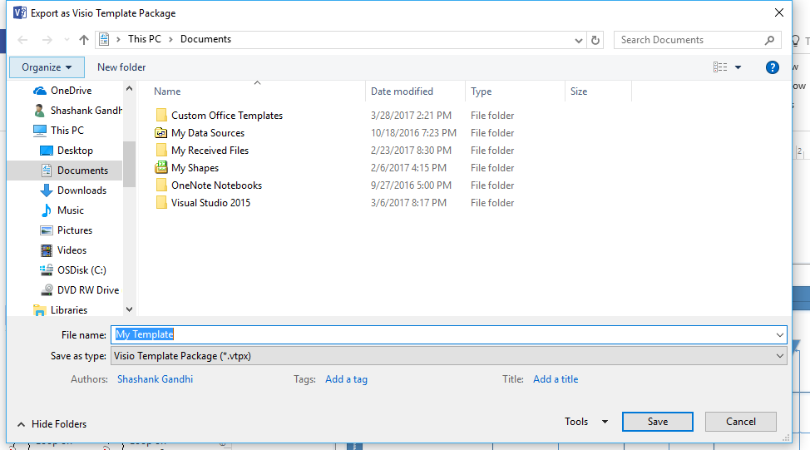Click Documents in the address breadcrumb
Screen dimensions: 810x450
pyautogui.click(x=205, y=39)
